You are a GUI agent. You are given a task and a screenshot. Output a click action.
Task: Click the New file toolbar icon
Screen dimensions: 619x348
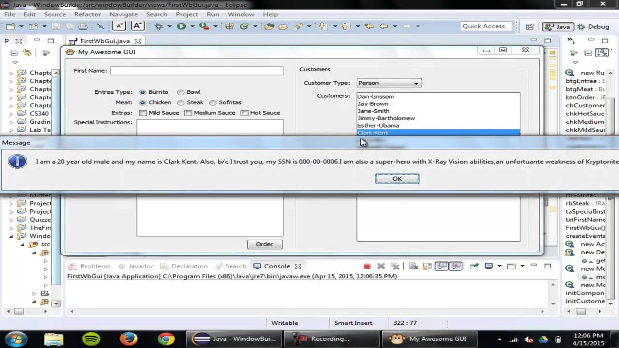pyautogui.click(x=10, y=27)
